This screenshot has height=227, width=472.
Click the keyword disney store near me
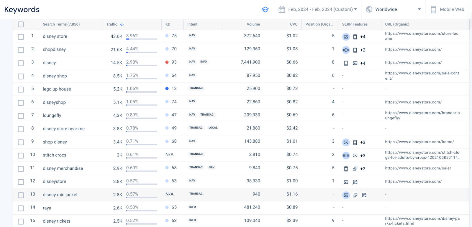click(x=64, y=128)
